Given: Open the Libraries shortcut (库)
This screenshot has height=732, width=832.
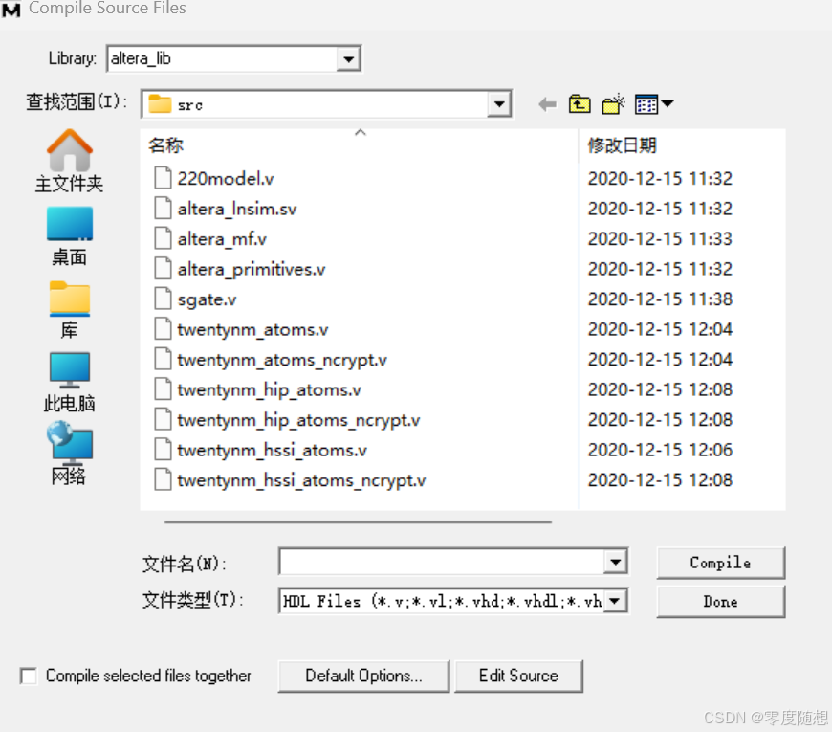Looking at the screenshot, I should coord(69,309).
